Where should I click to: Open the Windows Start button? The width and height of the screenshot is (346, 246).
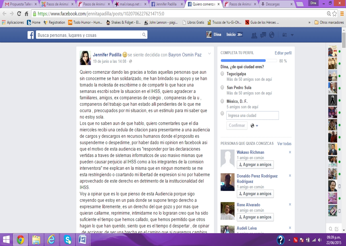[6, 240]
